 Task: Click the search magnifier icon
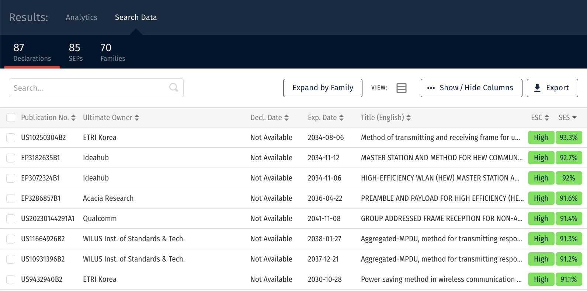point(174,88)
